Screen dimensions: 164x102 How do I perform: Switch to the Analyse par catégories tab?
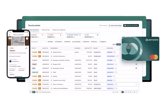(x=59, y=30)
